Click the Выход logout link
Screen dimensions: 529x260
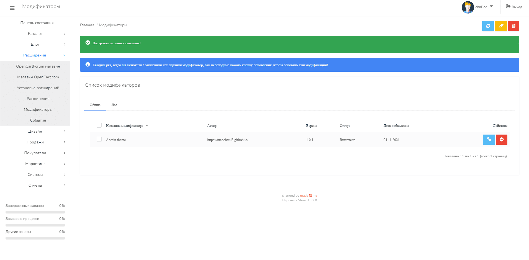pos(514,7)
